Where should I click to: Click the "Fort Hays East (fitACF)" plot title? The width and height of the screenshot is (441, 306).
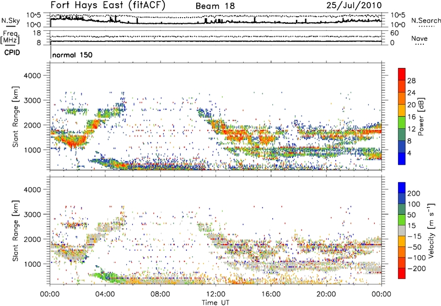[107, 6]
